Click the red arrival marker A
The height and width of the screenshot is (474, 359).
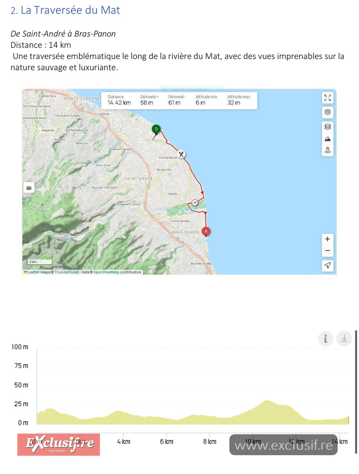pyautogui.click(x=206, y=231)
